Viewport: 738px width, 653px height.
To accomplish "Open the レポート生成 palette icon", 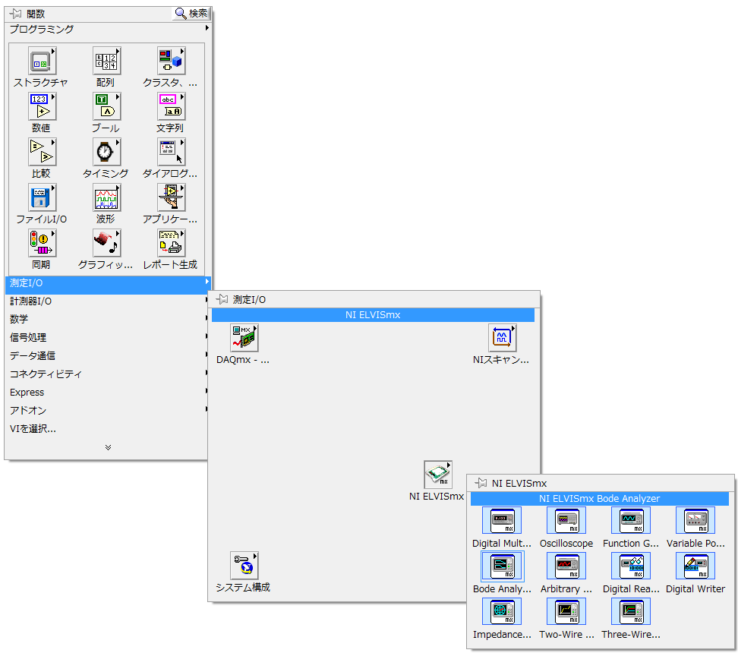I will pos(171,244).
